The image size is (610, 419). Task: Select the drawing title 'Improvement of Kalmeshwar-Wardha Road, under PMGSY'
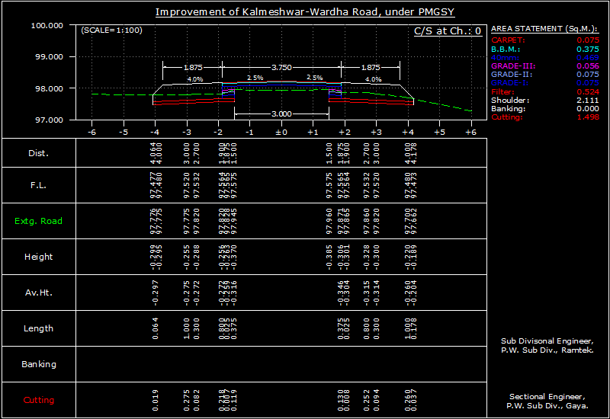coord(304,12)
